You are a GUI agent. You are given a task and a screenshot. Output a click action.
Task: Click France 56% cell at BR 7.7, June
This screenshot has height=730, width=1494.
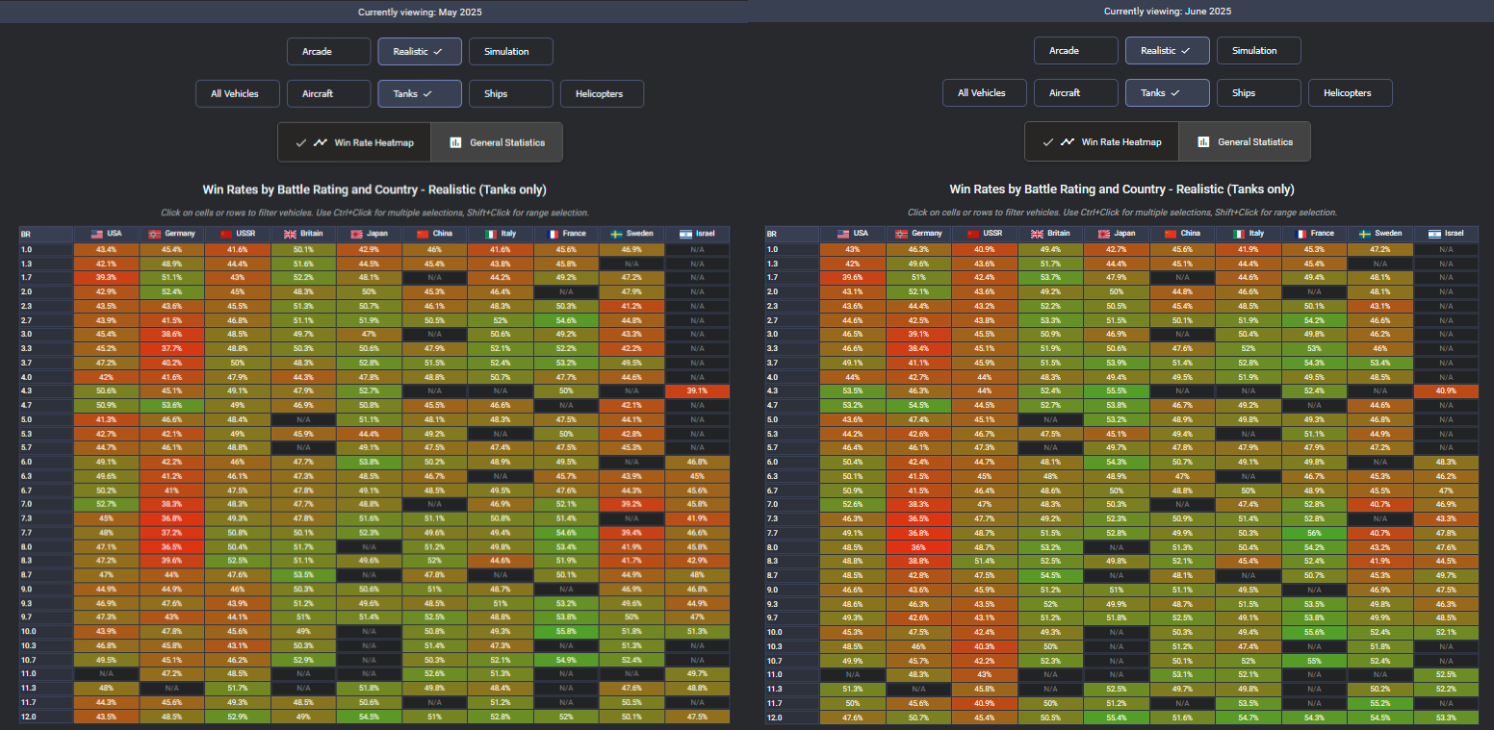(x=1313, y=532)
